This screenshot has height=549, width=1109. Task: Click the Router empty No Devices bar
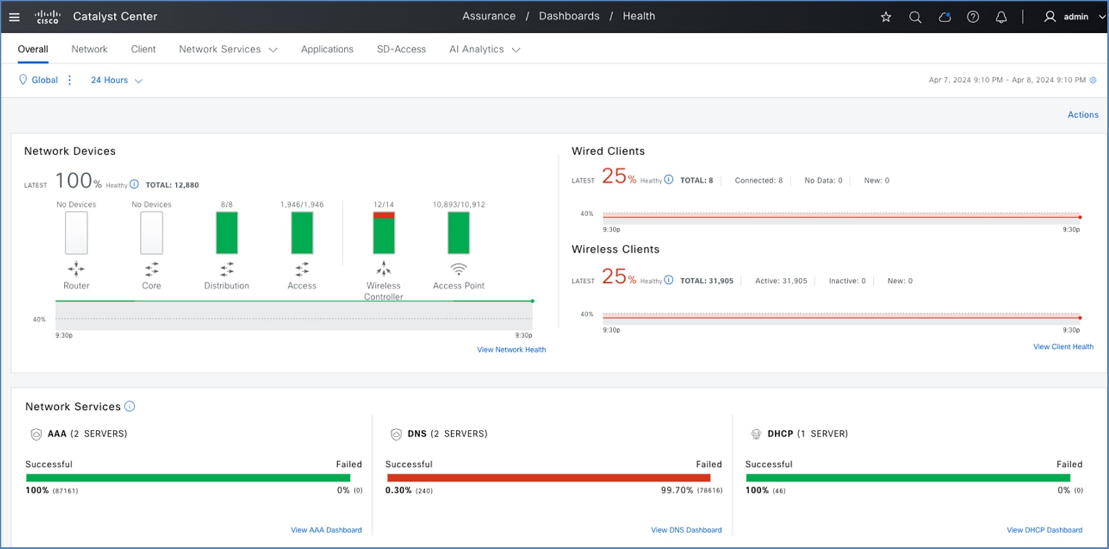77,233
